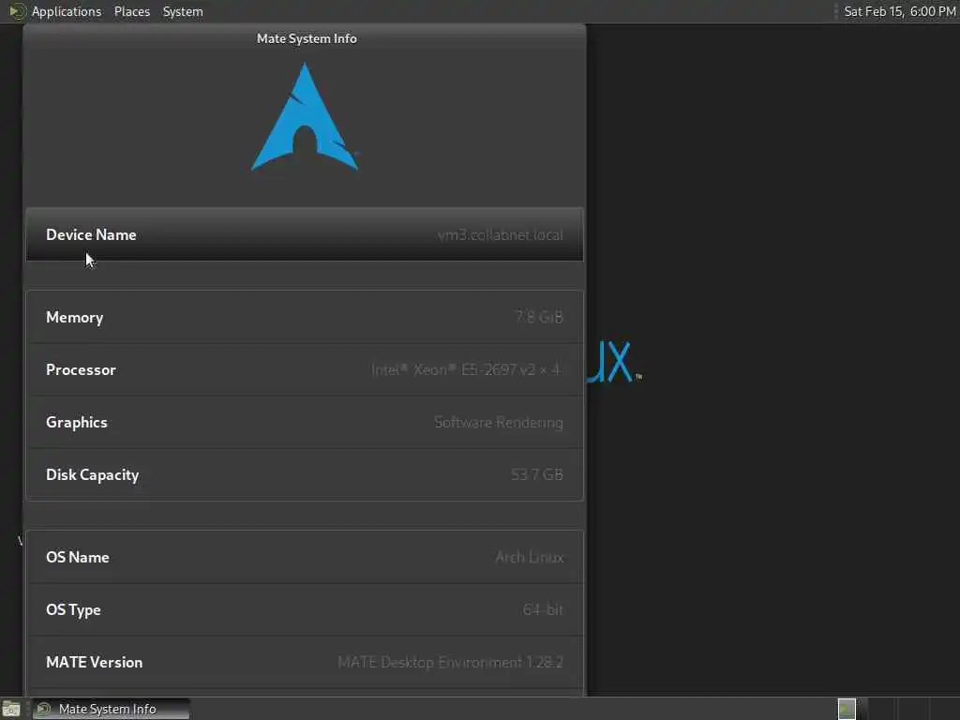Click the Processor label

[x=81, y=369]
